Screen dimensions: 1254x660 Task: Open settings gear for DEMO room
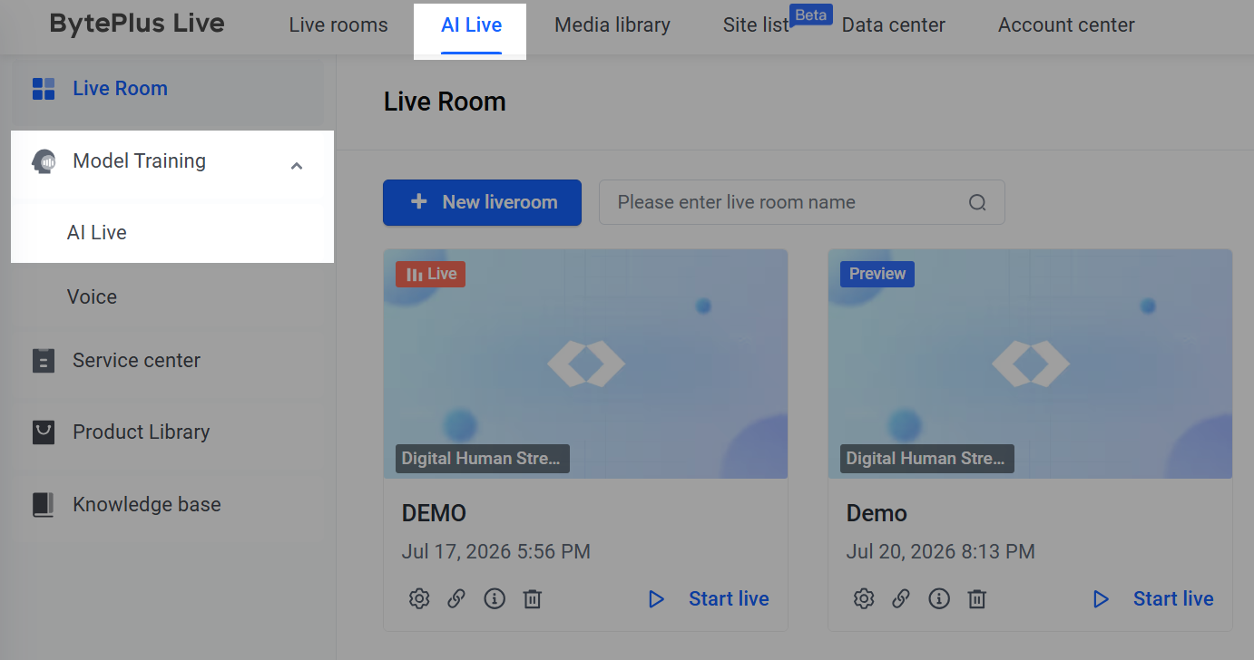point(418,598)
